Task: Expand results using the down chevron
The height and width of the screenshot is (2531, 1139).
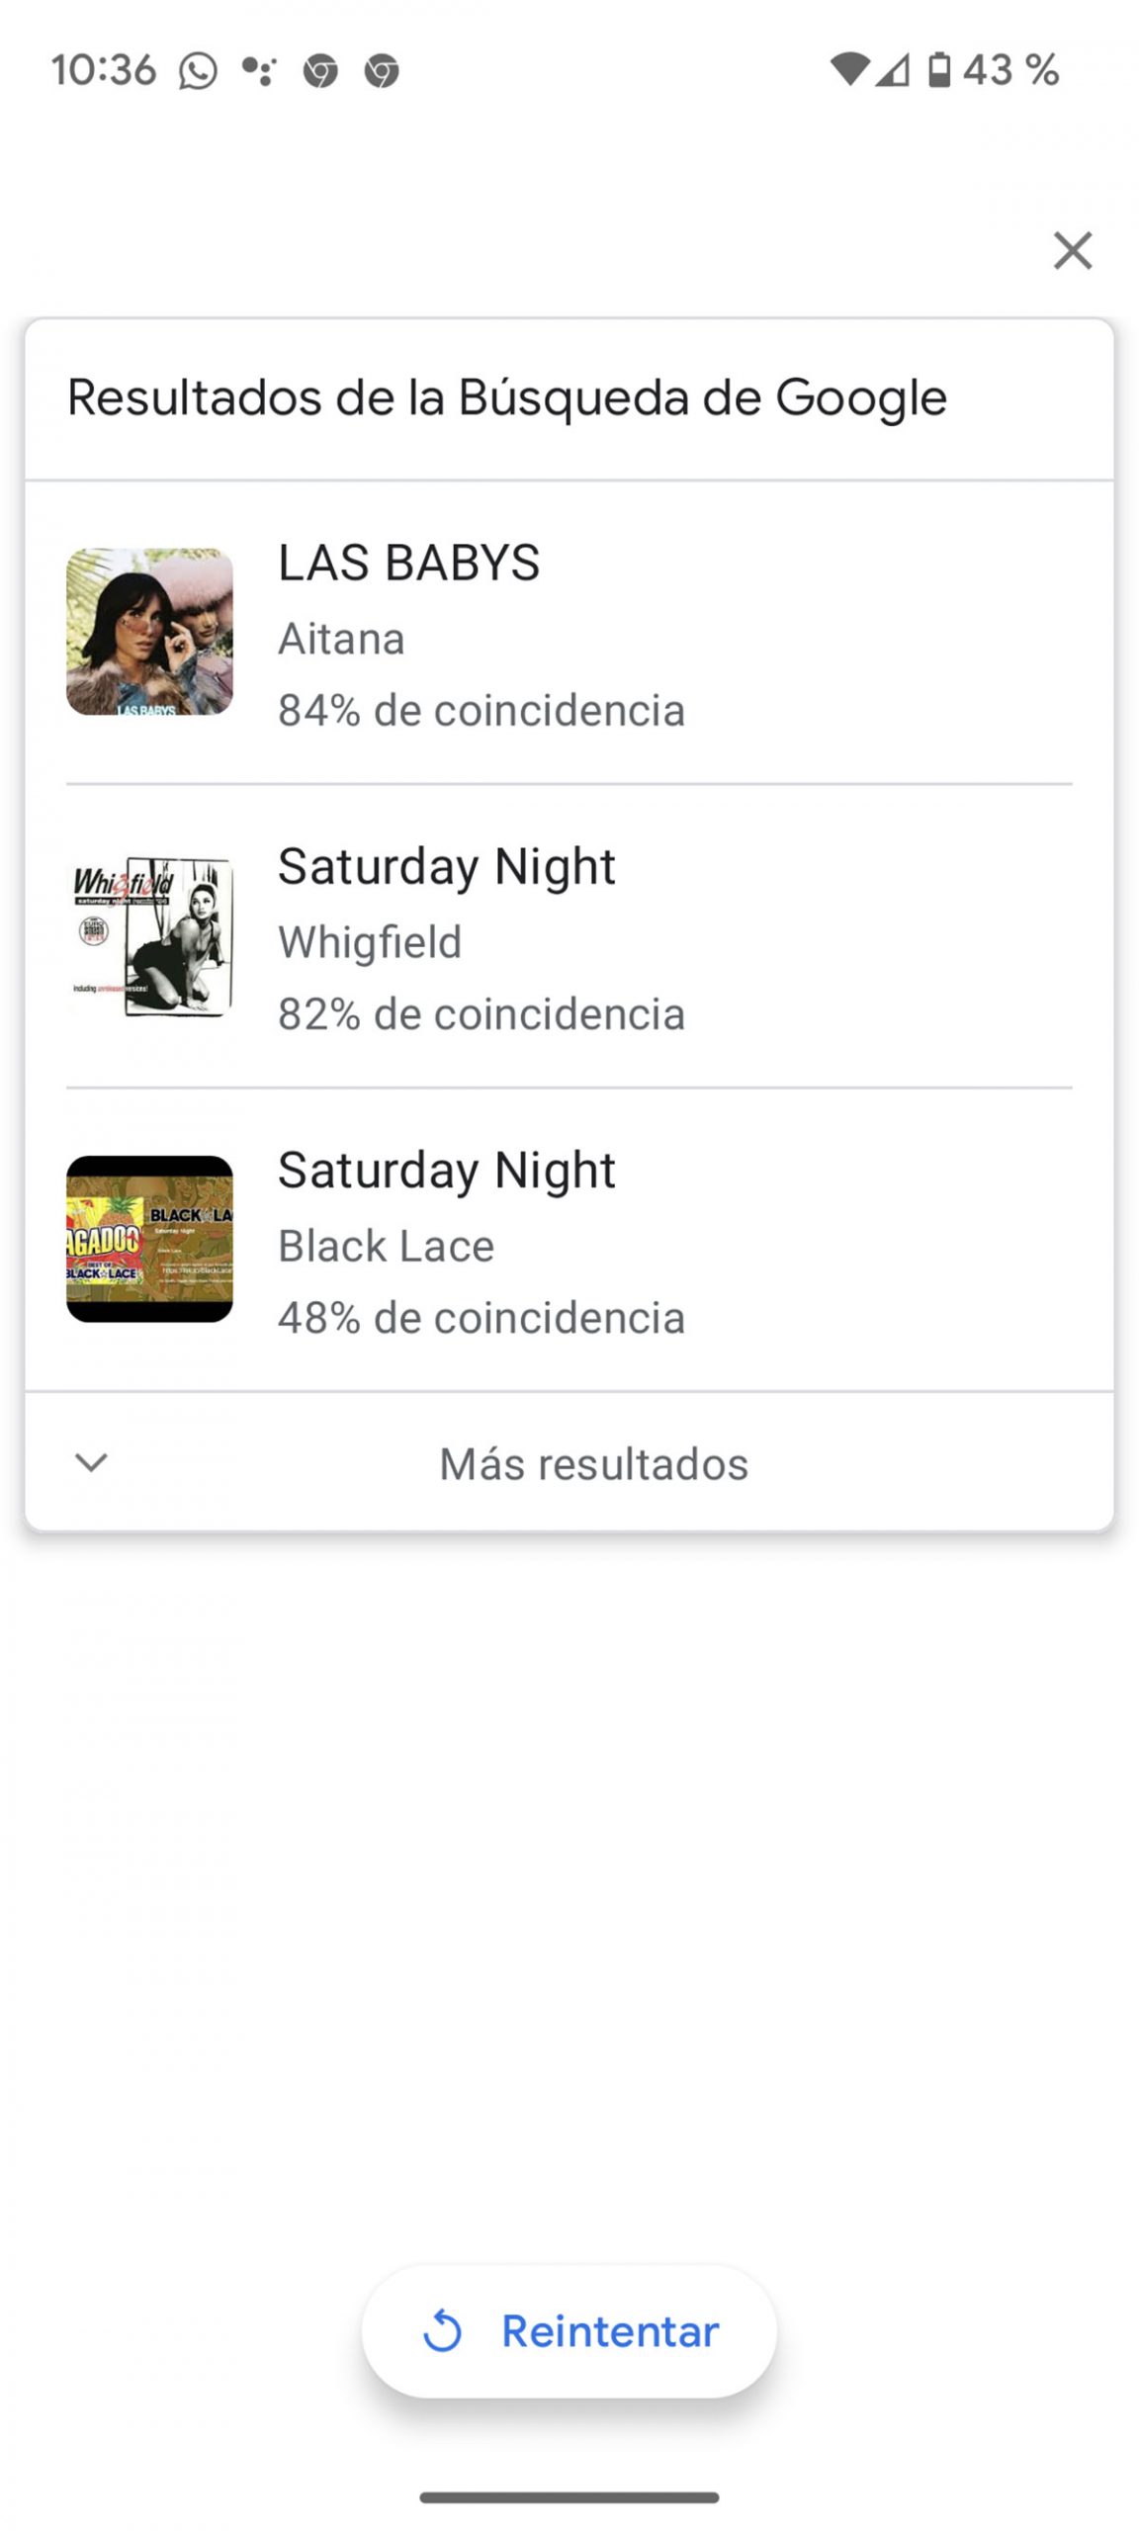Action: coord(91,1462)
